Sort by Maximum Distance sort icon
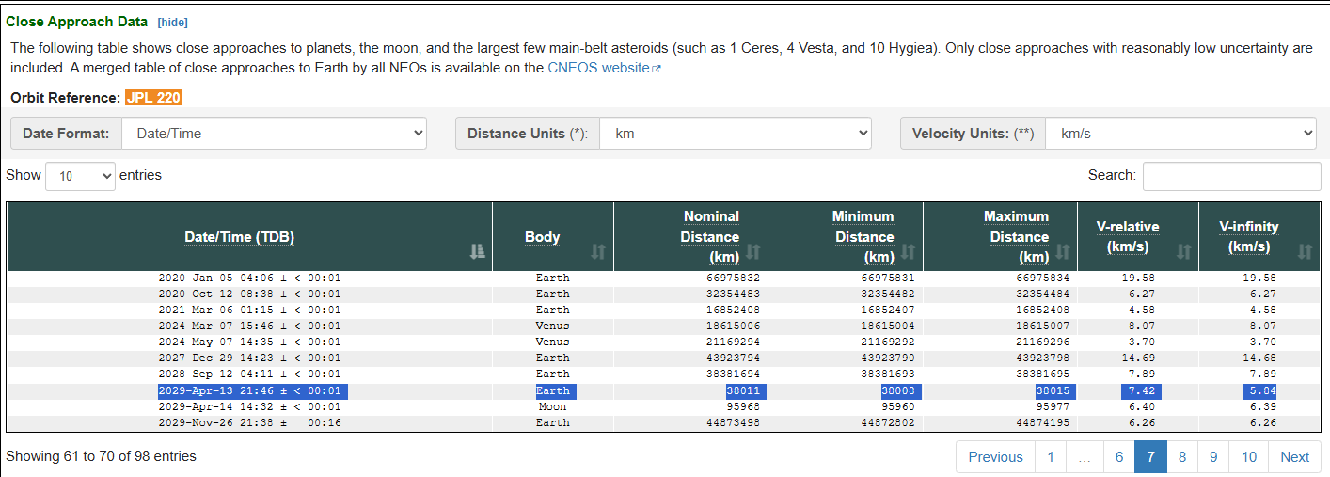1330x477 pixels. (x=1063, y=251)
